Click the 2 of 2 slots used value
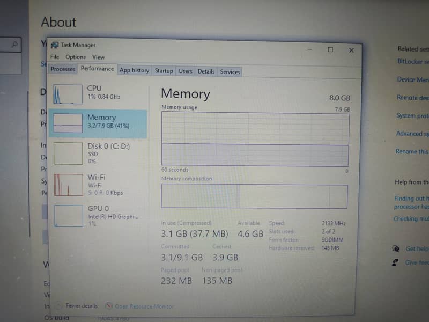This screenshot has width=429, height=322. tap(328, 232)
